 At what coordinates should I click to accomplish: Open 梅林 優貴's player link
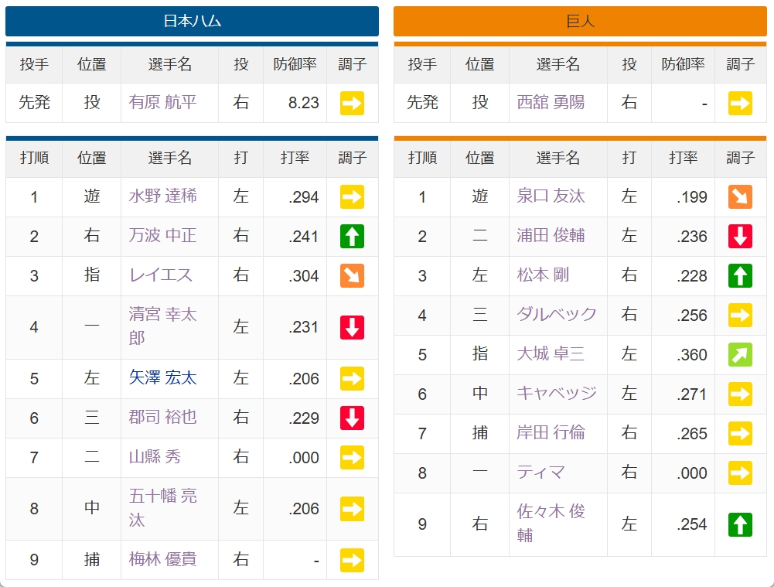tap(162, 559)
